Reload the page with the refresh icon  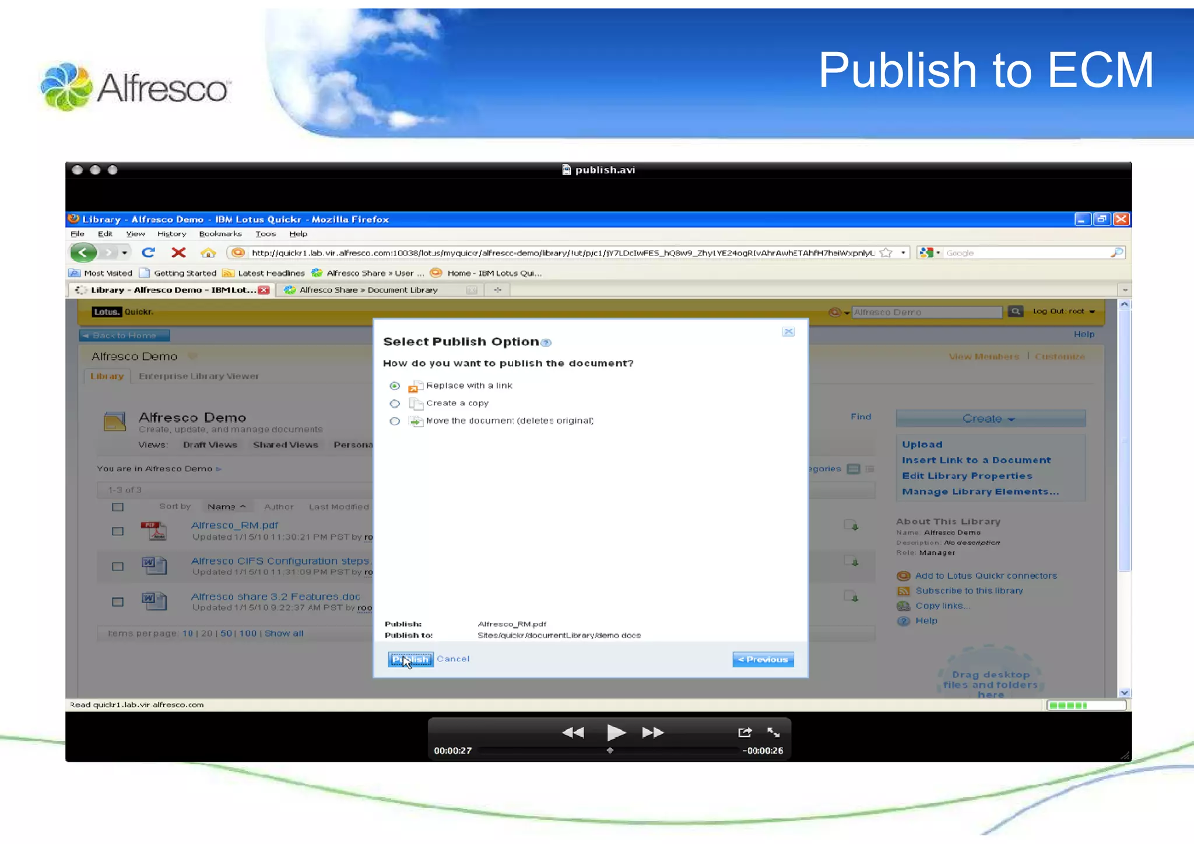tap(148, 253)
